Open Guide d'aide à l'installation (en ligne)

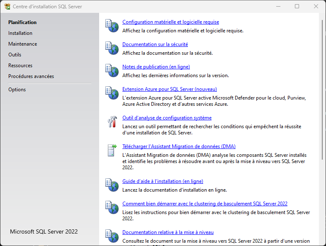pos(163,181)
